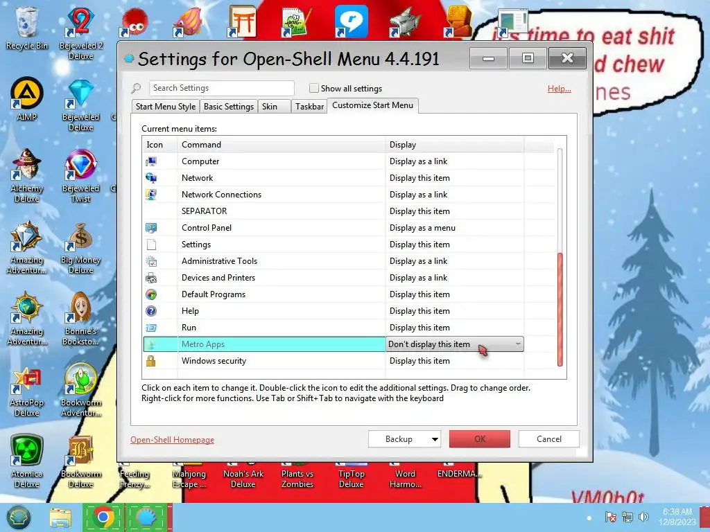The width and height of the screenshot is (710, 532).
Task: Enable the Show all settings checkbox
Action: (313, 88)
